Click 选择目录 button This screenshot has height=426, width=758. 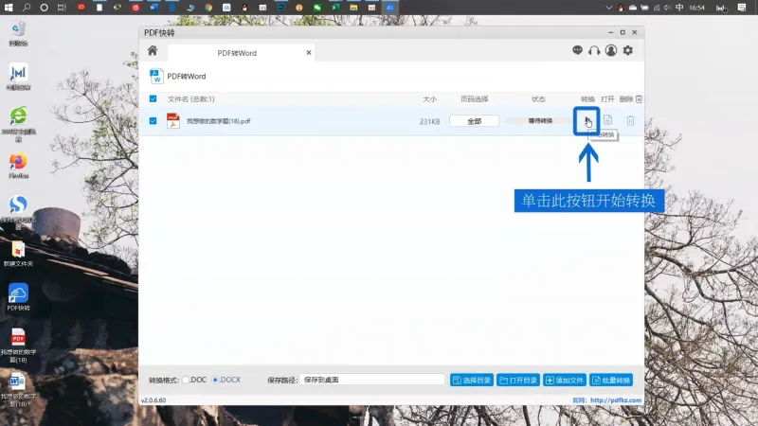pos(471,381)
